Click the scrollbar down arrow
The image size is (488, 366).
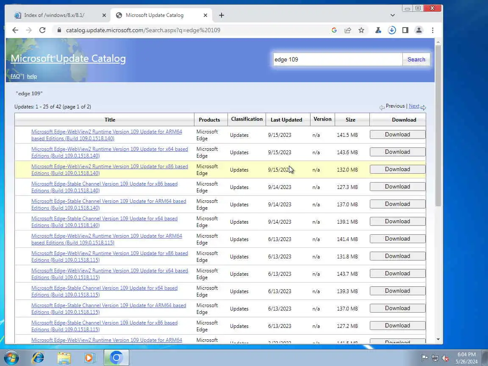[x=438, y=339]
